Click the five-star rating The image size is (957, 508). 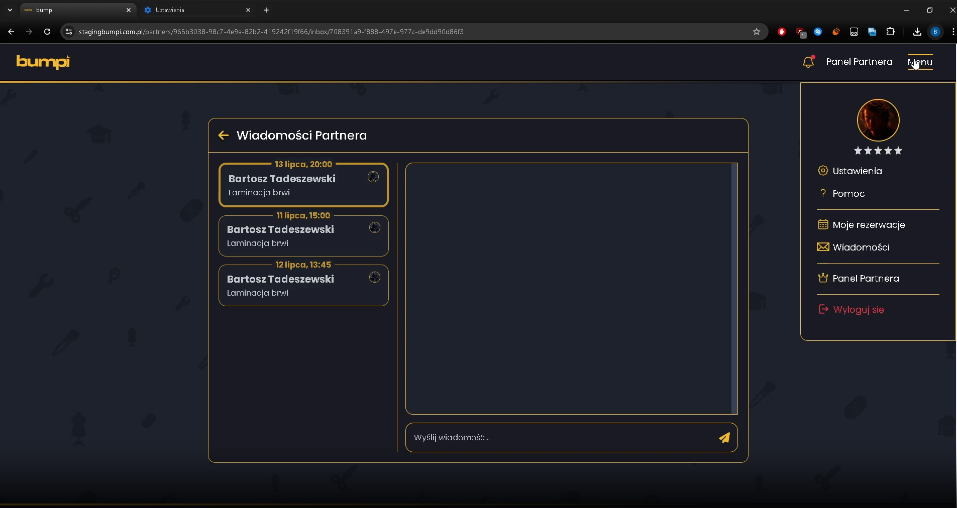878,151
